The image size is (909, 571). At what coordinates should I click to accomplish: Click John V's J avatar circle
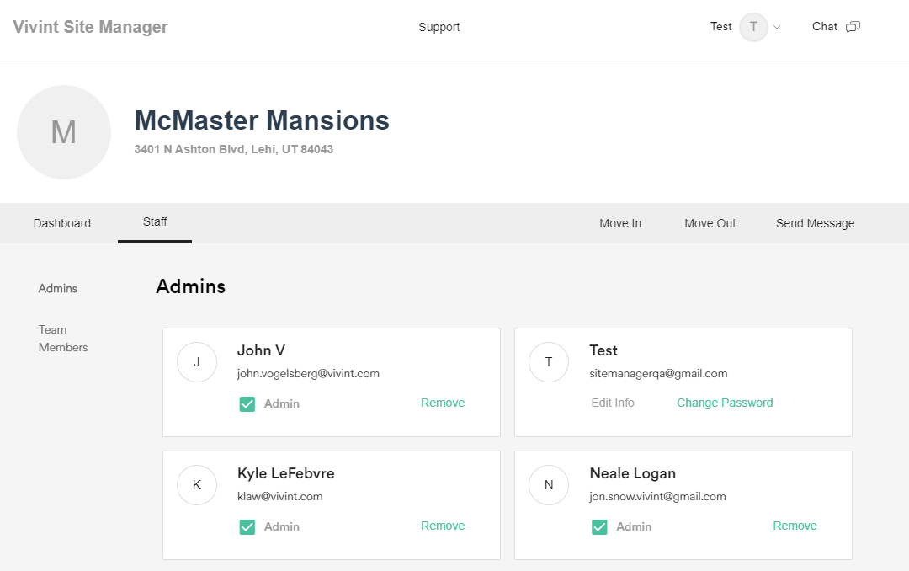(x=197, y=362)
